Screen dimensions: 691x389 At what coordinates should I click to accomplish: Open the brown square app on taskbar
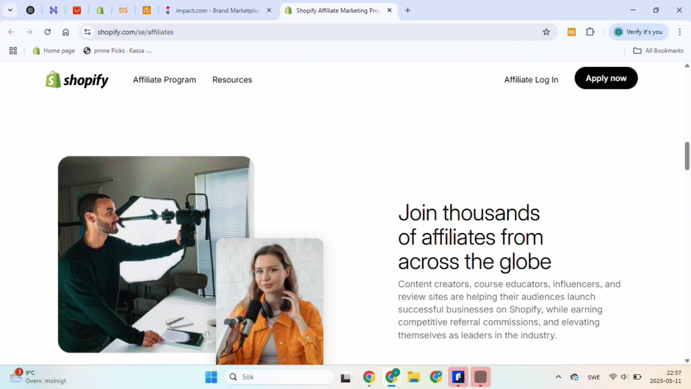click(480, 377)
